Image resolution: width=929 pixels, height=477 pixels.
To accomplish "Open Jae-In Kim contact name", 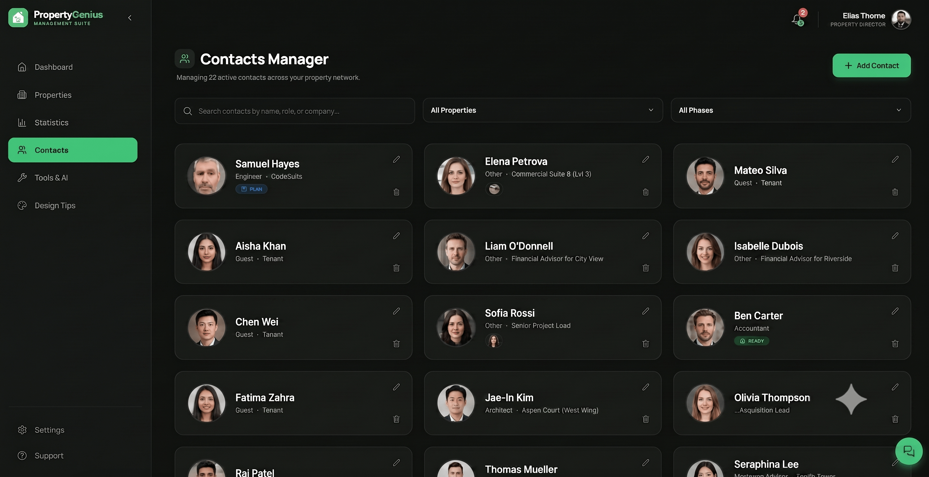I will click(509, 397).
